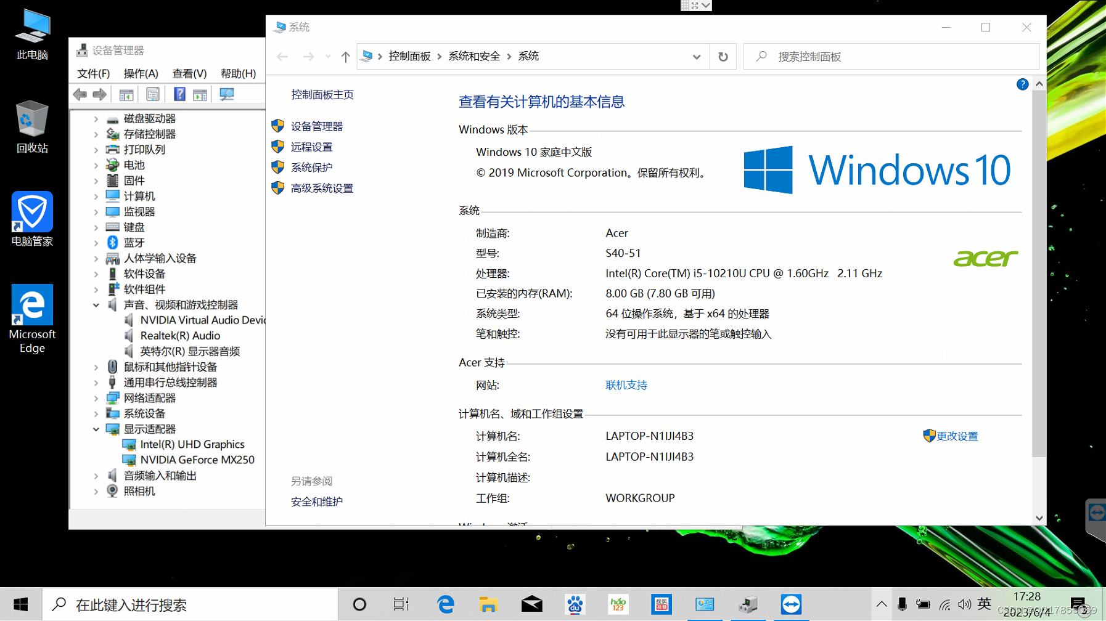Open Baidu icon on taskbar
This screenshot has width=1106, height=621.
click(575, 604)
